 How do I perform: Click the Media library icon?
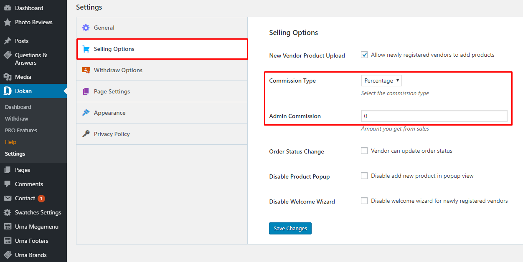tap(8, 77)
